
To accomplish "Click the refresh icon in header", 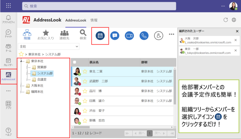I will point(225,20).
